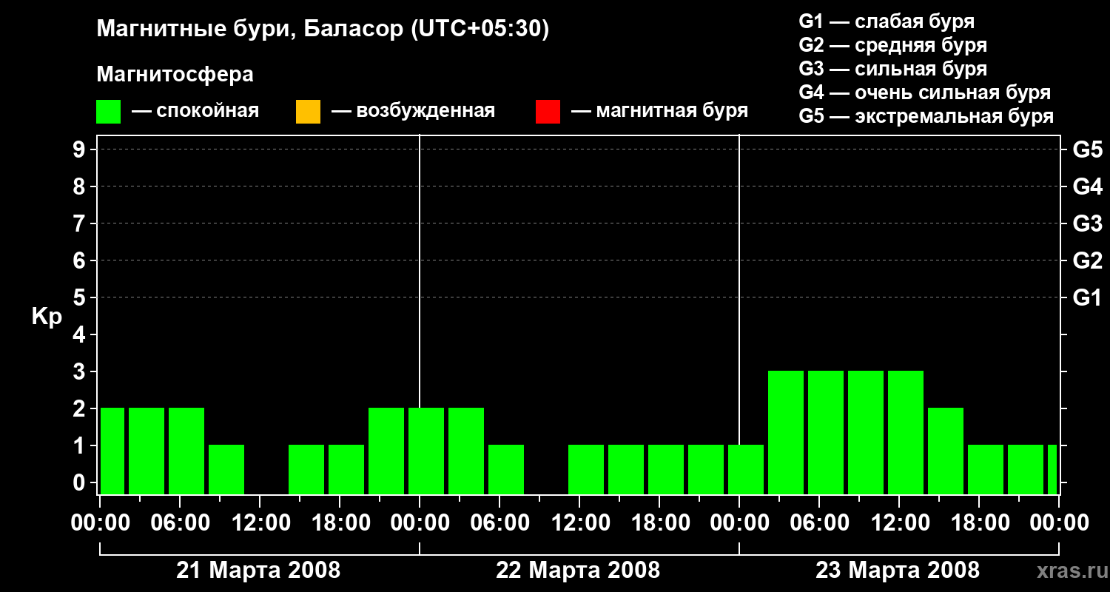
Task: Click the 'G1 — слабая буря' legend line
Action: [x=887, y=21]
